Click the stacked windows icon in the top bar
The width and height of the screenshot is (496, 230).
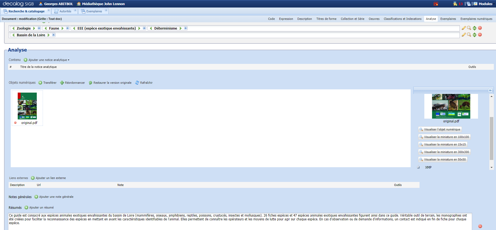(469, 4)
